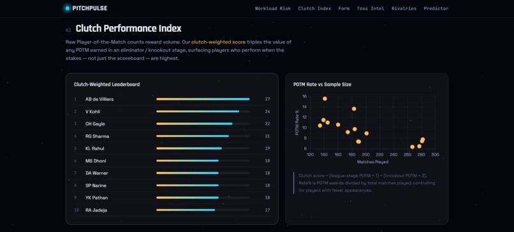Select the Clutch-Weighted Leaderboard title
Image resolution: width=514 pixels, height=232 pixels.
click(107, 85)
